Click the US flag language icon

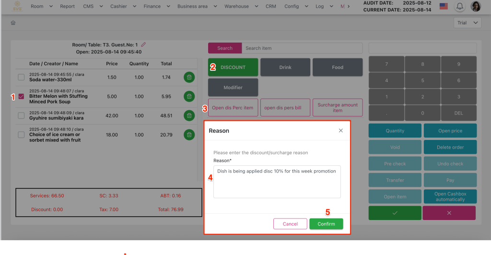coord(444,6)
